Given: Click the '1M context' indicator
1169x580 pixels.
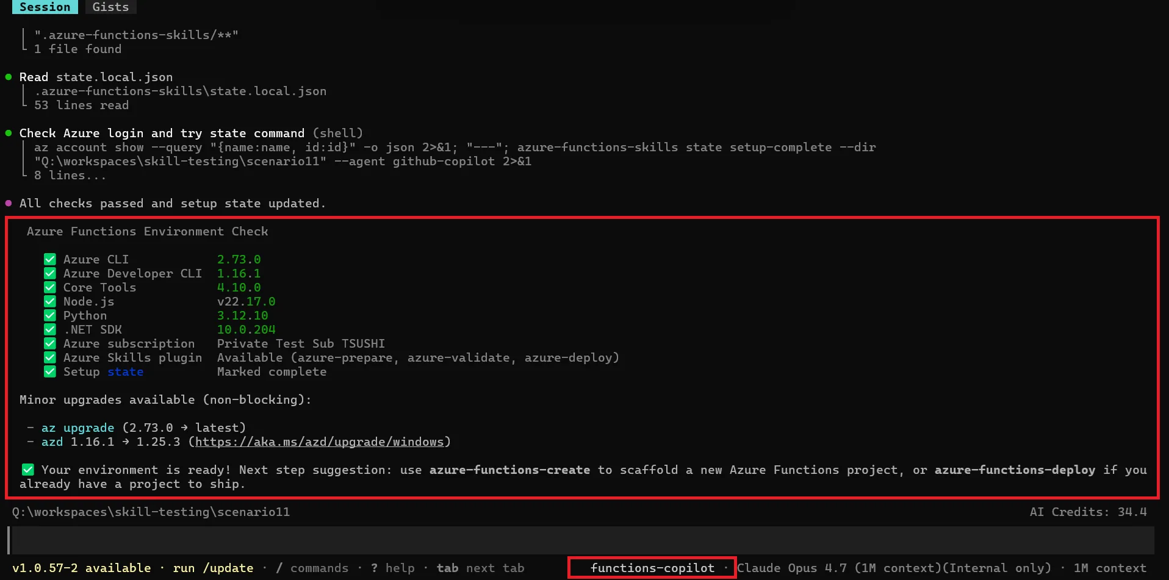Looking at the screenshot, I should pyautogui.click(x=1110, y=568).
